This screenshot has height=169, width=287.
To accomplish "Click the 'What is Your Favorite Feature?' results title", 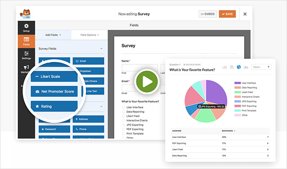I will click(x=192, y=70).
